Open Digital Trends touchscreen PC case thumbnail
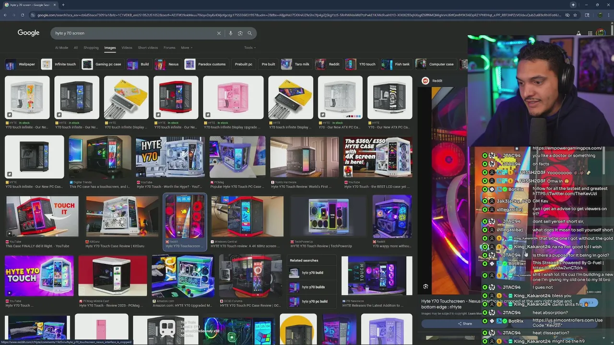The height and width of the screenshot is (345, 614). [100, 157]
